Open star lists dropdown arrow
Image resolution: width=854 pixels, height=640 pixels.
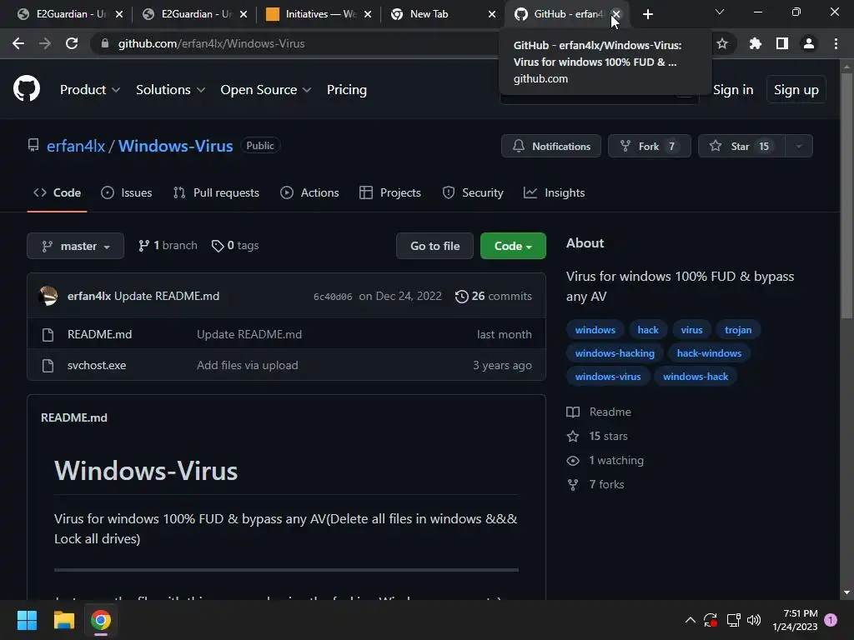point(799,146)
